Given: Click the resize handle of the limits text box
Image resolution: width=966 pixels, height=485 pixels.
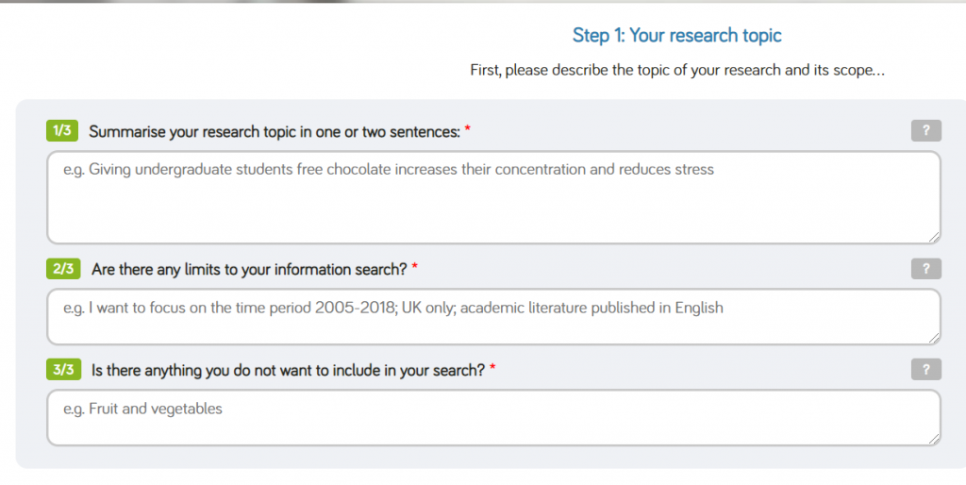Looking at the screenshot, I should 934,338.
